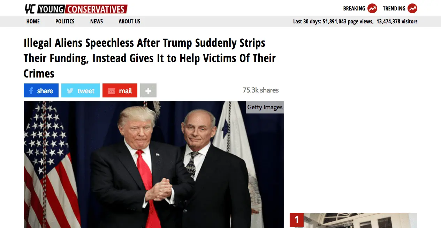Image resolution: width=441 pixels, height=228 pixels.
Task: Share article using blue share button text
Action: [45, 91]
